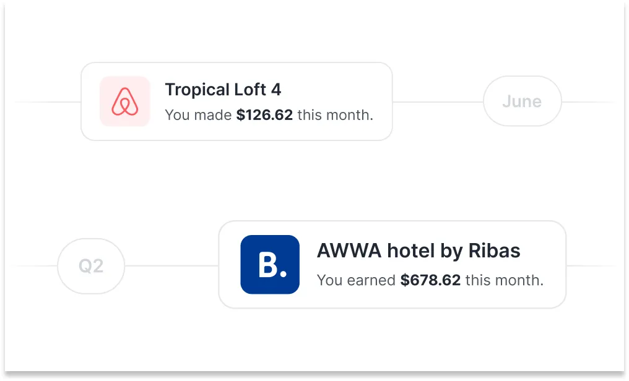Click 'this month.' in the AWWA hotel card
This screenshot has width=629, height=381.
[504, 280]
